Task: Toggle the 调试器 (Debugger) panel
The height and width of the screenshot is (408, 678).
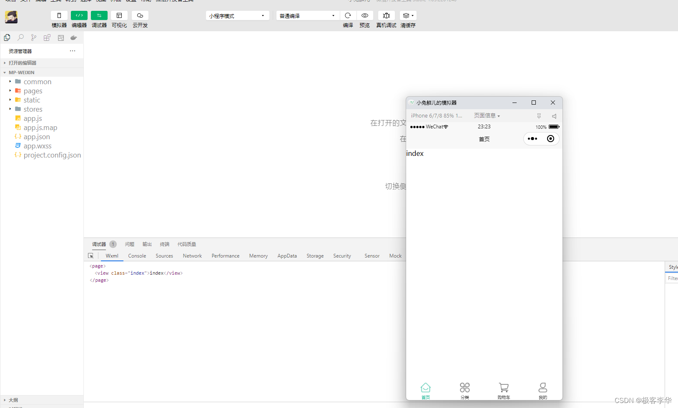Action: tap(98, 244)
